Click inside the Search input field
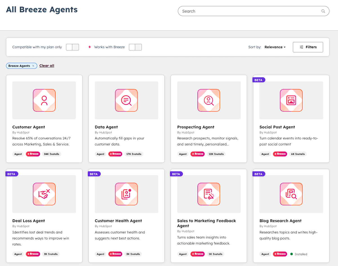This screenshot has height=266, width=338. tap(248, 11)
